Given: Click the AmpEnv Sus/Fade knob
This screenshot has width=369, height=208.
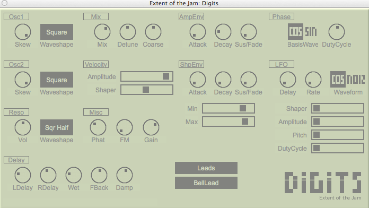Looking at the screenshot, I should pyautogui.click(x=249, y=32).
